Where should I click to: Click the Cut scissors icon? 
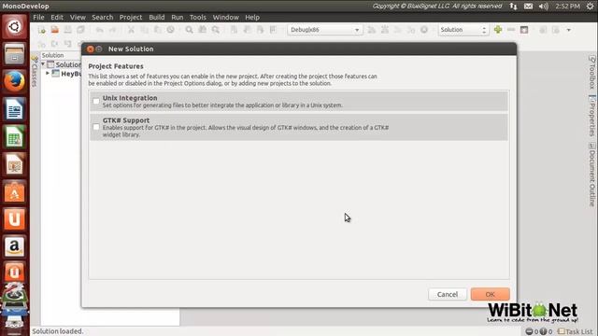pos(131,30)
